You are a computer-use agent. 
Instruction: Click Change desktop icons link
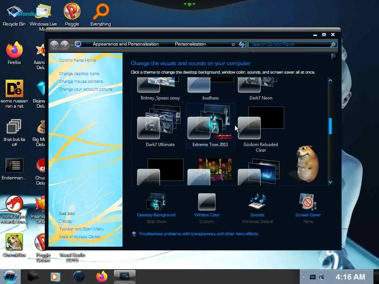pos(79,74)
